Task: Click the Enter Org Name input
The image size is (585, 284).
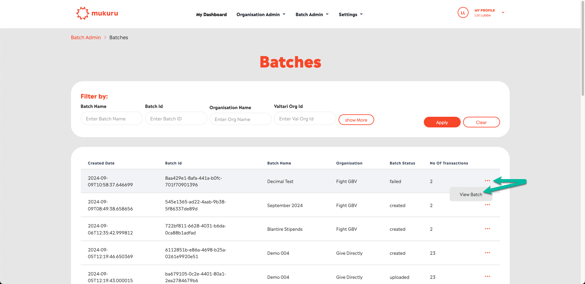Action: coord(240,119)
